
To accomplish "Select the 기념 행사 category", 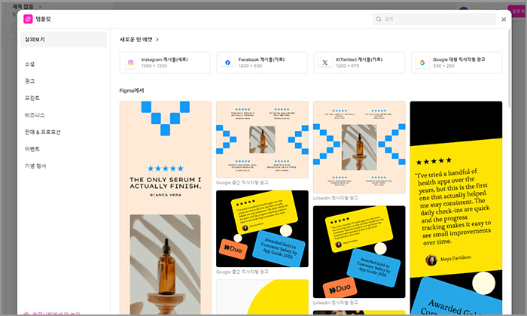I will (35, 166).
